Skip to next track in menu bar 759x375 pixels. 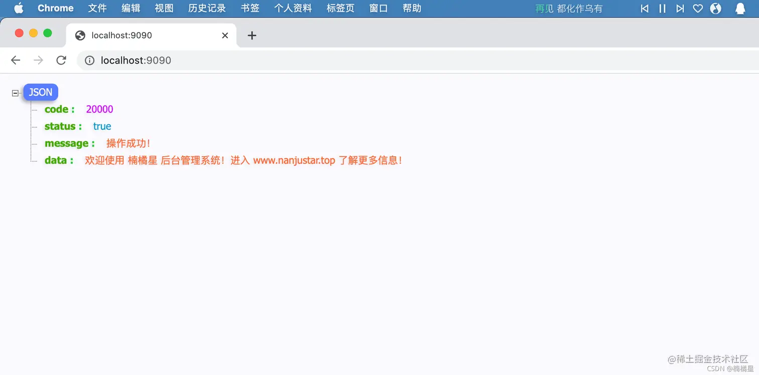(680, 8)
